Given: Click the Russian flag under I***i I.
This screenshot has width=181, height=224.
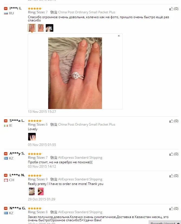Looking at the screenshot, I should pyautogui.click(x=6, y=13).
